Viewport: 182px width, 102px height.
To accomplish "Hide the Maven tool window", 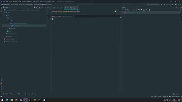I will (x=179, y=7).
